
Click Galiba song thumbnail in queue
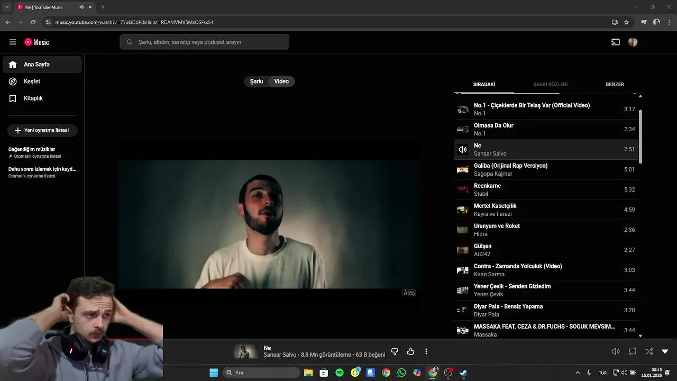[x=463, y=170]
